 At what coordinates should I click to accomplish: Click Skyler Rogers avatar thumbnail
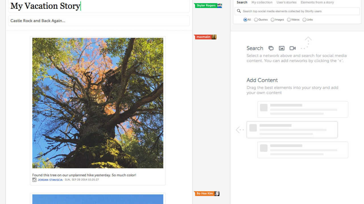(219, 6)
